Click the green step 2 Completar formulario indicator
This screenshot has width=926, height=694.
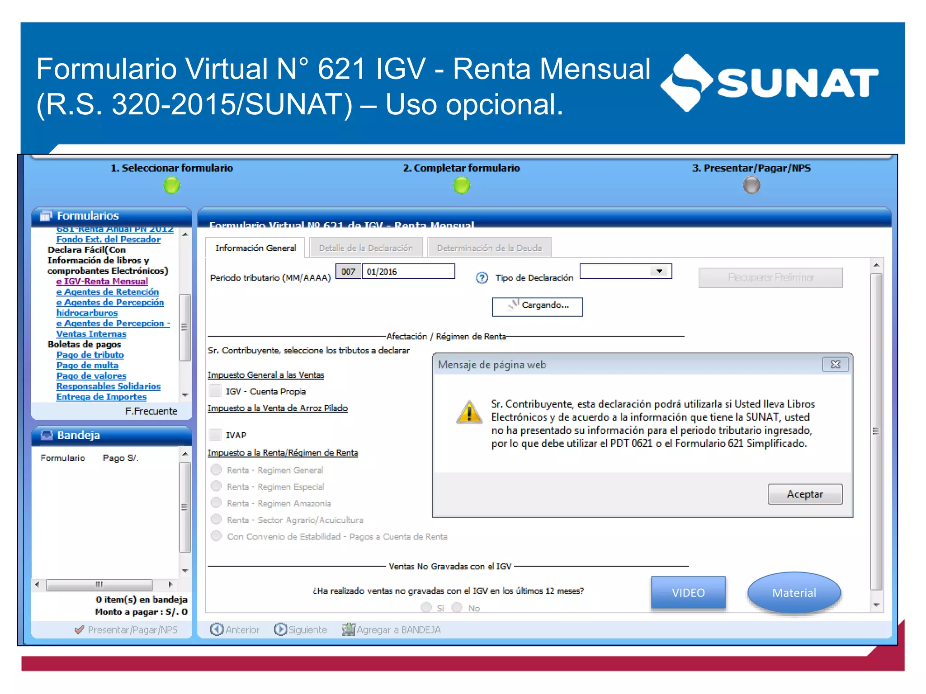click(461, 185)
